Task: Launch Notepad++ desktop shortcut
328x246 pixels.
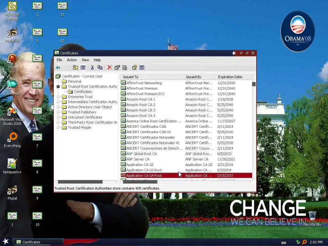Action: coord(12,166)
